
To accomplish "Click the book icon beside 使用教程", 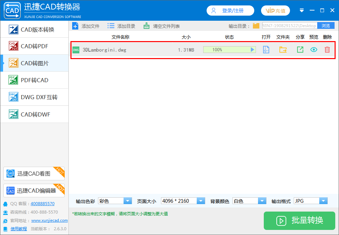I will coord(5,229).
